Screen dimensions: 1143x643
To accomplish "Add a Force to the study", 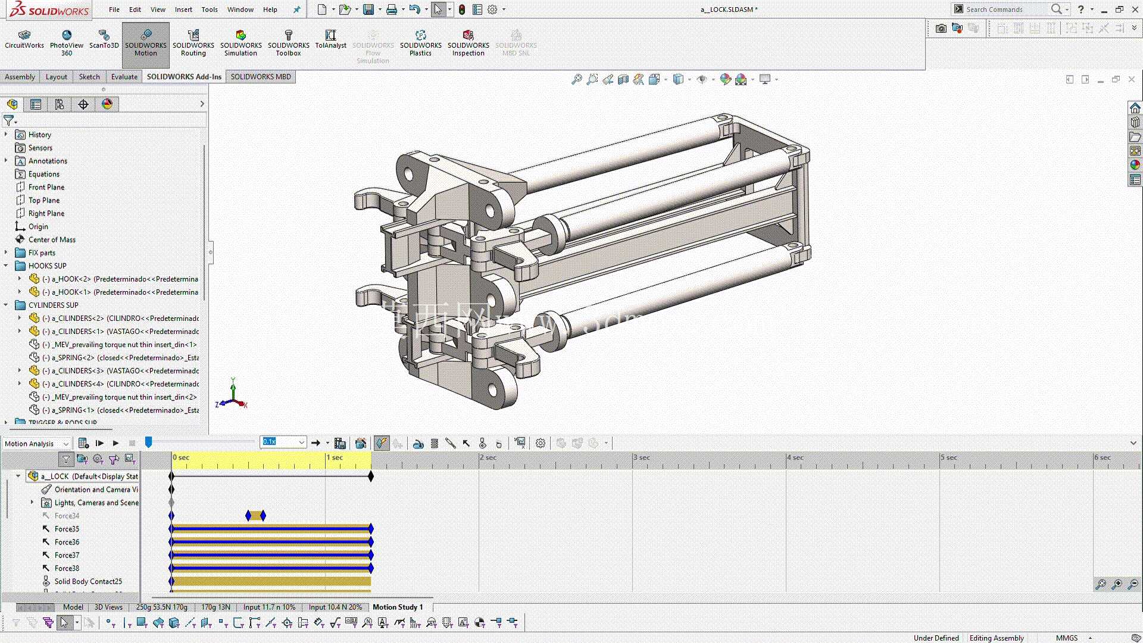I will point(466,443).
